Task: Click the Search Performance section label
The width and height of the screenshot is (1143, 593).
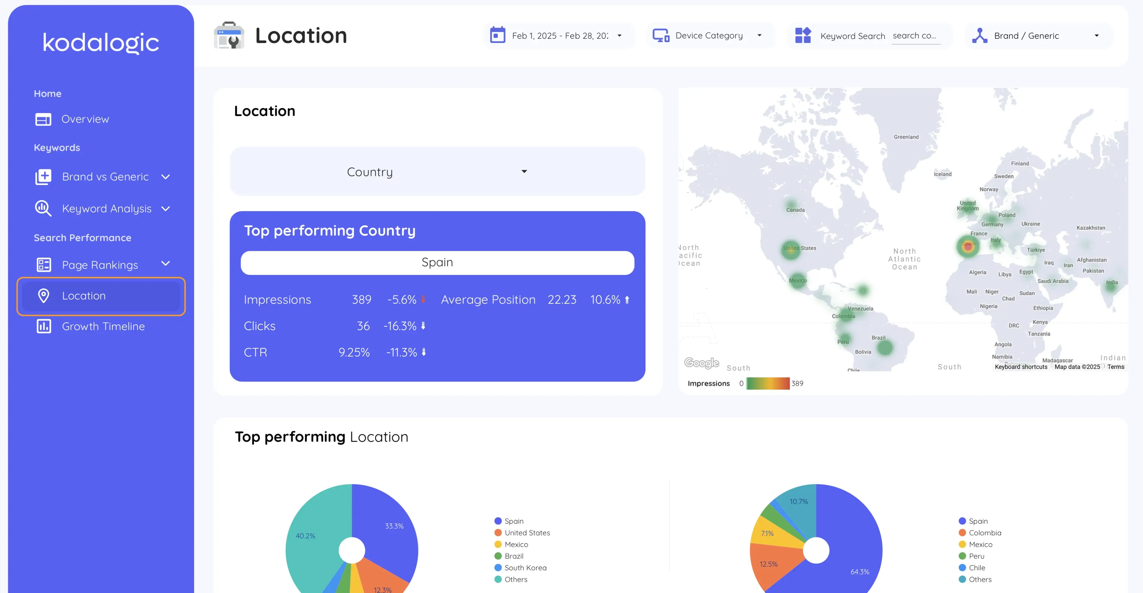Action: click(x=82, y=237)
